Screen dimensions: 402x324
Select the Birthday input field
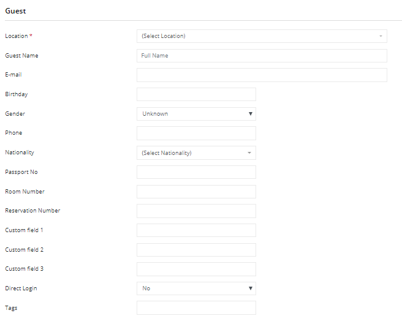pos(196,94)
